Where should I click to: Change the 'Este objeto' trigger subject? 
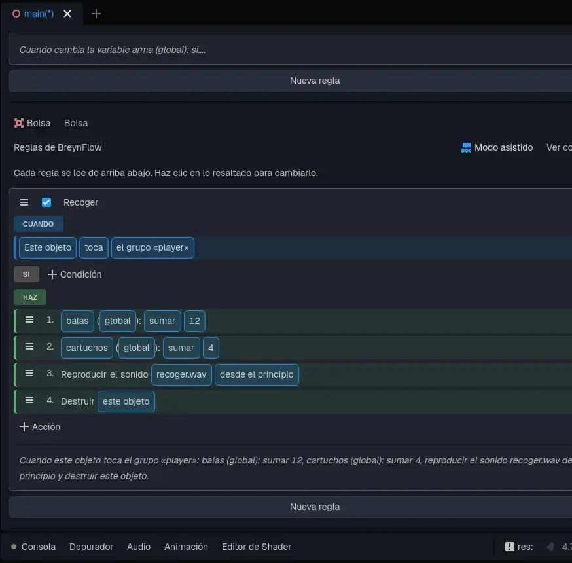pyautogui.click(x=48, y=247)
